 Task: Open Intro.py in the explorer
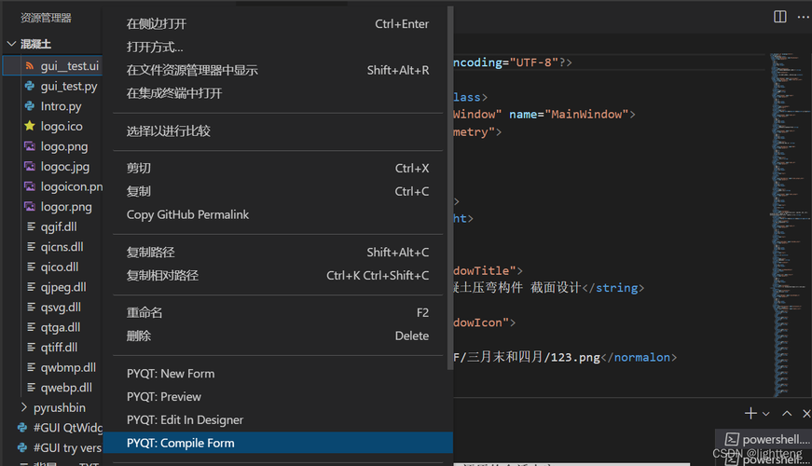(61, 106)
